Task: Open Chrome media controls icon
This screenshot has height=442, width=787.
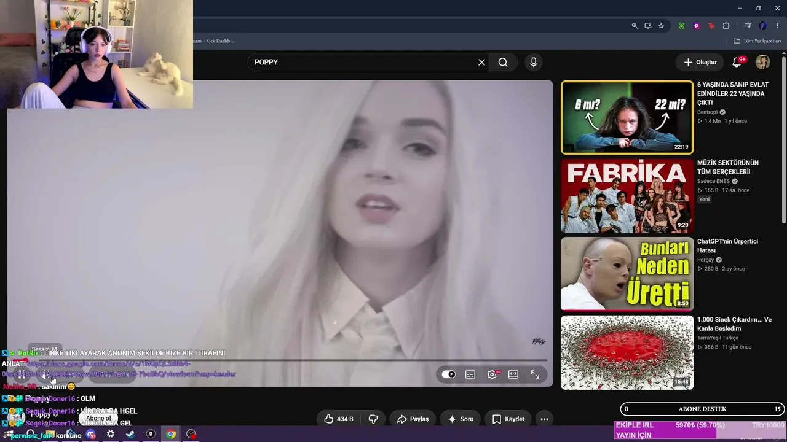Action: pos(748,26)
